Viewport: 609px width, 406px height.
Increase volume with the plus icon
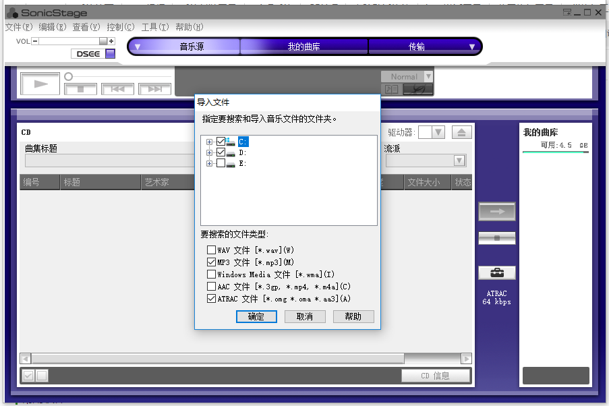pyautogui.click(x=111, y=40)
